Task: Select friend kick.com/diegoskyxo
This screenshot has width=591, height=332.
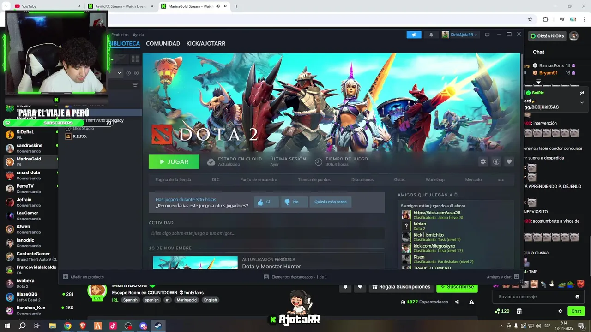Action: click(x=434, y=248)
